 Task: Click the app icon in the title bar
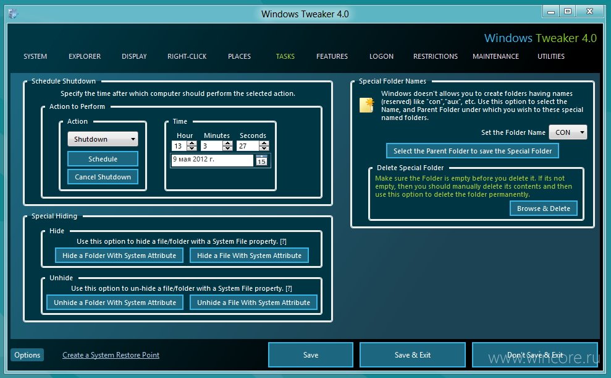coord(13,14)
